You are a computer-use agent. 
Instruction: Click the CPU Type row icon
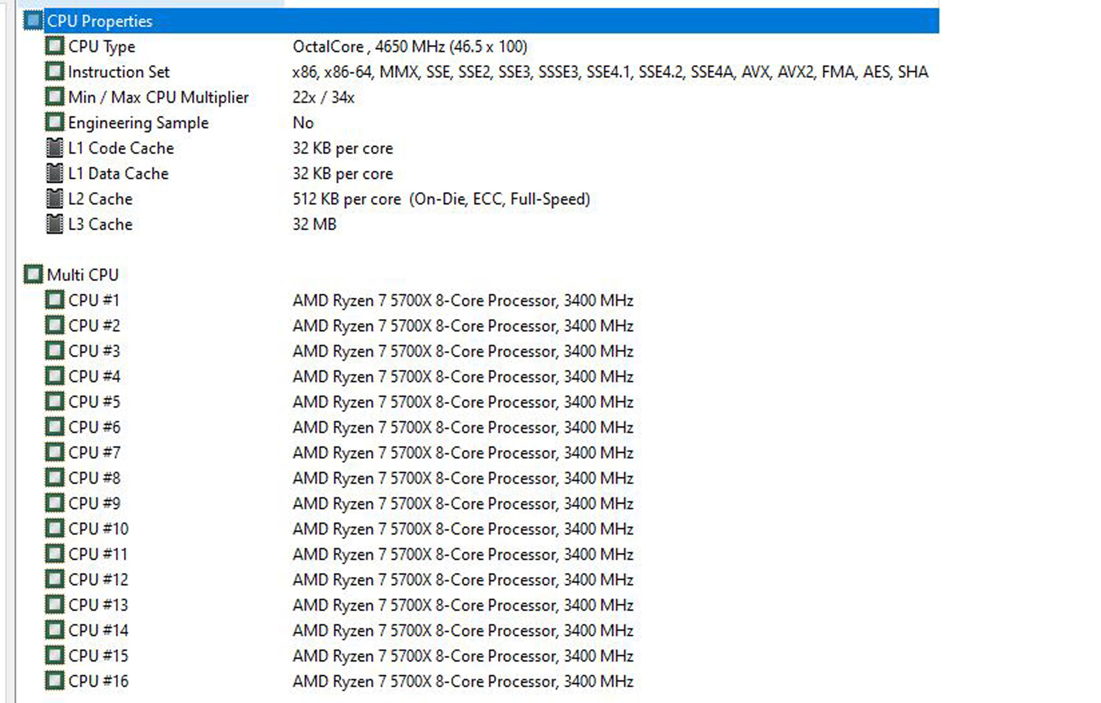point(55,46)
